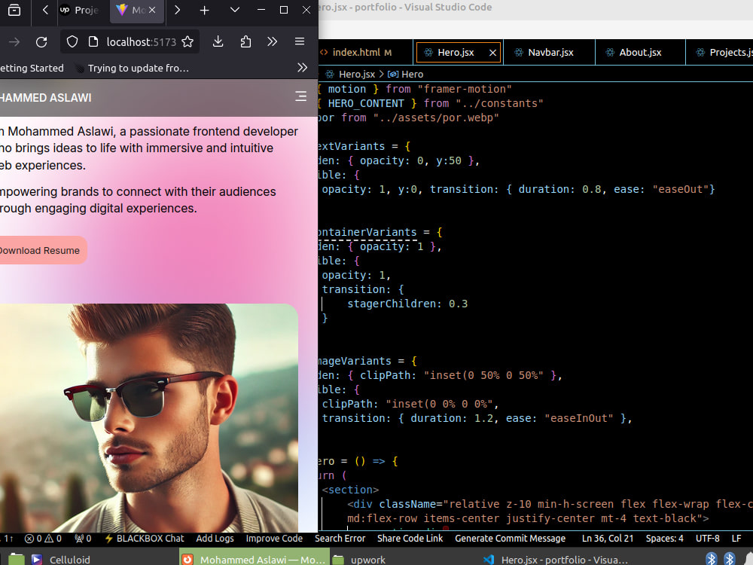The image size is (753, 565).
Task: Open the 'Getting Started' bookmark
Action: (32, 69)
